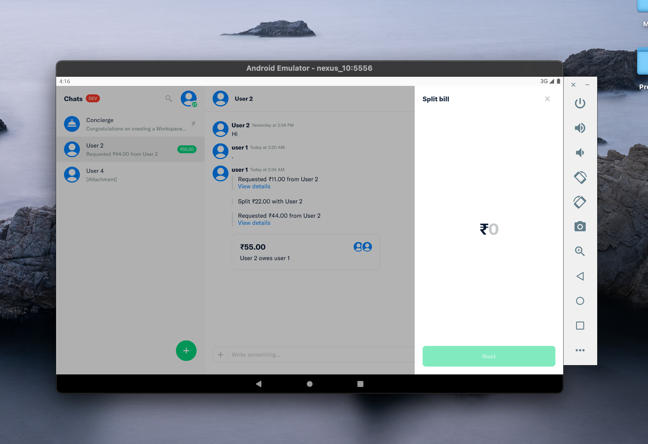Click the volume down icon

click(x=580, y=153)
